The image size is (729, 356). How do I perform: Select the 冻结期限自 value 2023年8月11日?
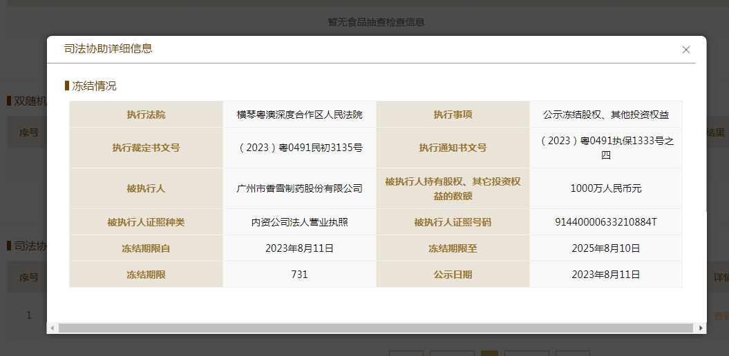[299, 248]
